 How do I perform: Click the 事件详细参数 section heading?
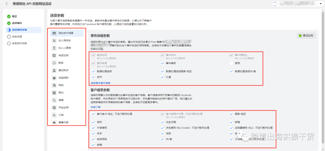100,36
